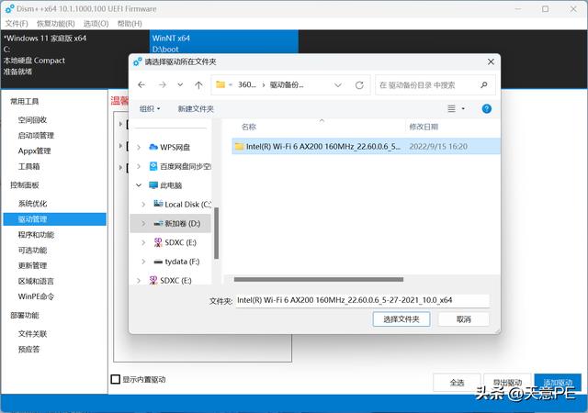Click the date 2022/9/15 16:20
This screenshot has height=413, width=588.
tap(438, 147)
